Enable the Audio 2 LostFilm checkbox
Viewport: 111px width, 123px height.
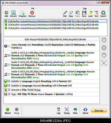pos(9,65)
